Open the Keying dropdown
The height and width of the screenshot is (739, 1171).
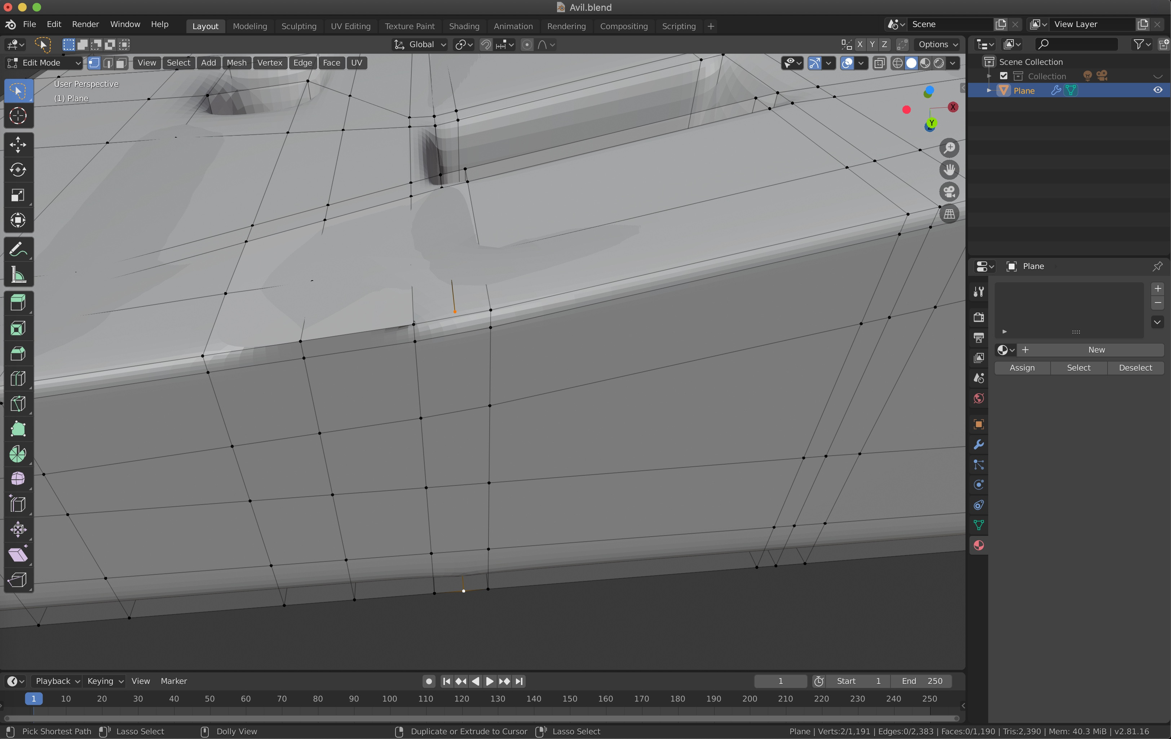pos(105,681)
